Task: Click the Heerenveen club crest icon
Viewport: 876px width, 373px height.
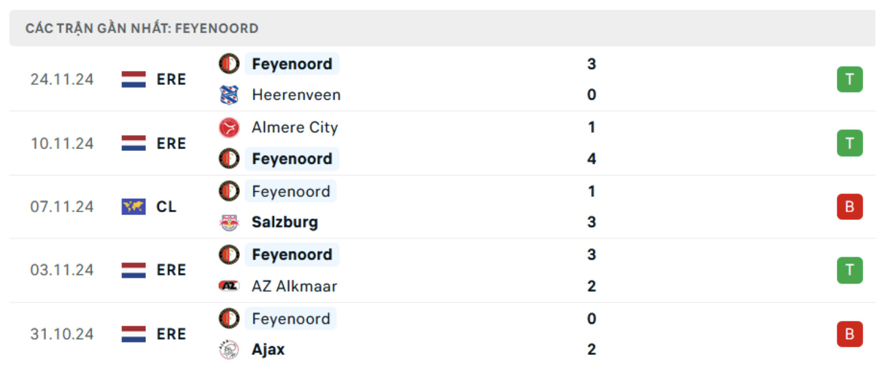Action: pyautogui.click(x=229, y=94)
